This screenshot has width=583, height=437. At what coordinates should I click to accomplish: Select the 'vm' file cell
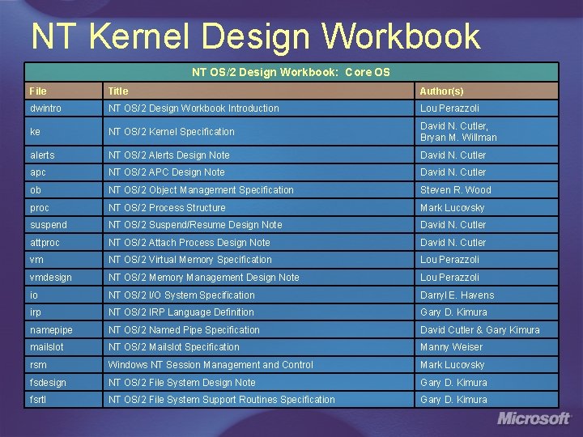click(64, 260)
